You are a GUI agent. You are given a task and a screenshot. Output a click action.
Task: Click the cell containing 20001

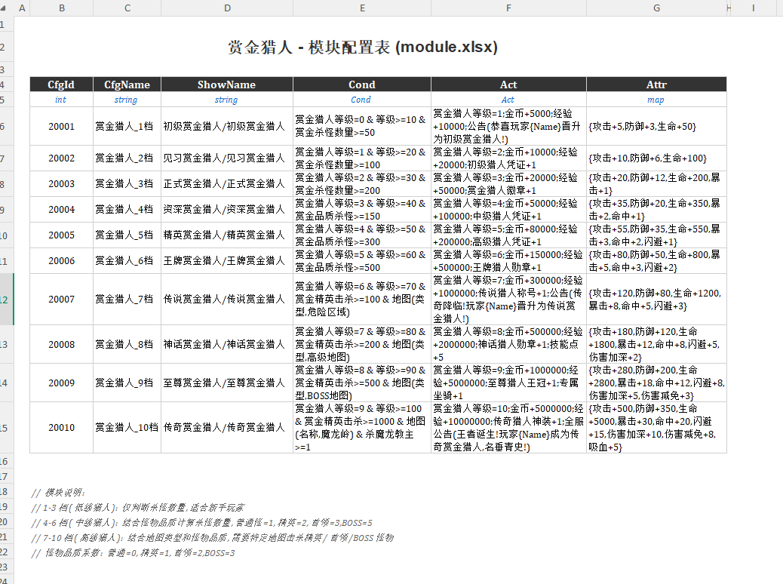60,126
